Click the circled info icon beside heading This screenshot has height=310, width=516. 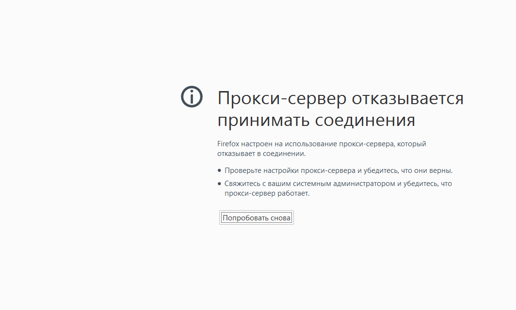tap(192, 97)
